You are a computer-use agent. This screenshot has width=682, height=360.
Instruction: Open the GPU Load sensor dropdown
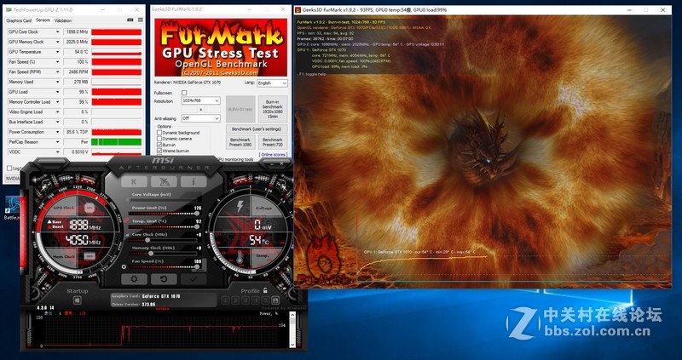click(x=57, y=92)
